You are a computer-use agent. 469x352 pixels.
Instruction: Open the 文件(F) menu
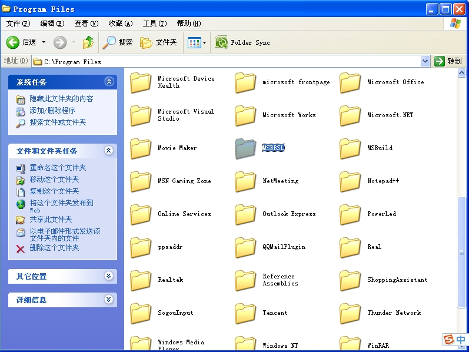(x=18, y=24)
